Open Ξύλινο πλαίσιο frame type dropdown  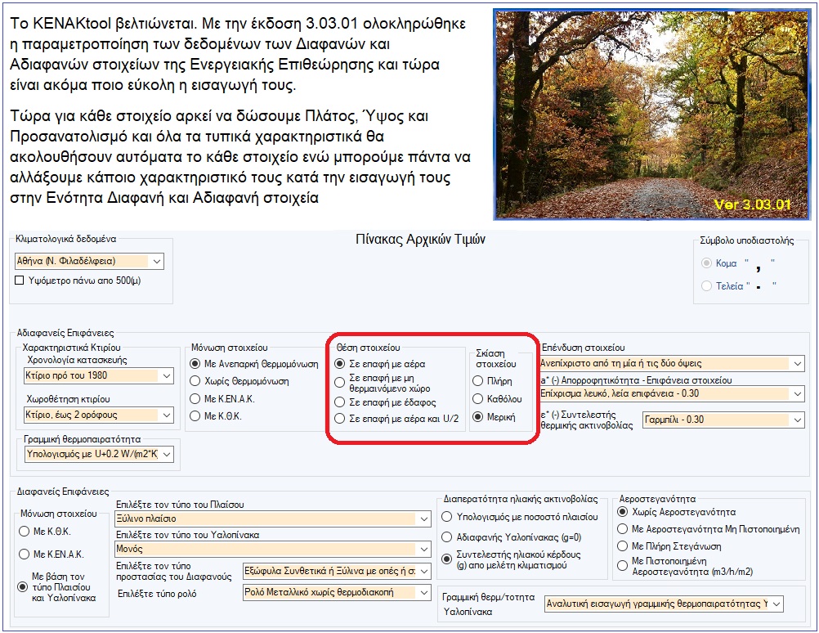[273, 519]
